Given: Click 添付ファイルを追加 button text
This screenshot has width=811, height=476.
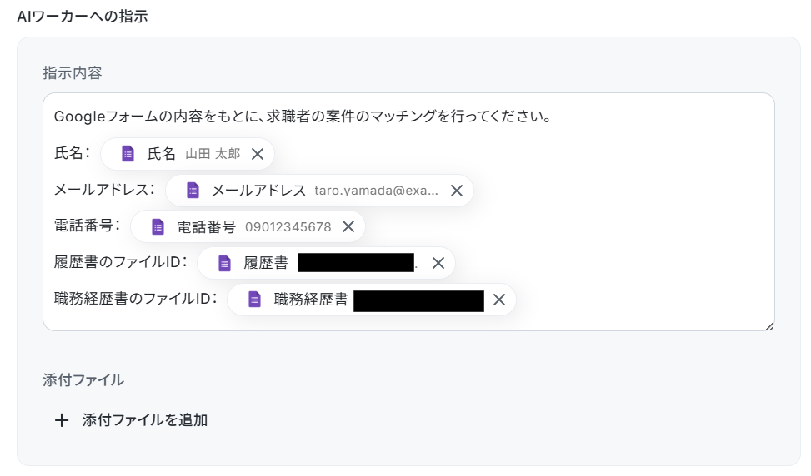Looking at the screenshot, I should [x=145, y=420].
